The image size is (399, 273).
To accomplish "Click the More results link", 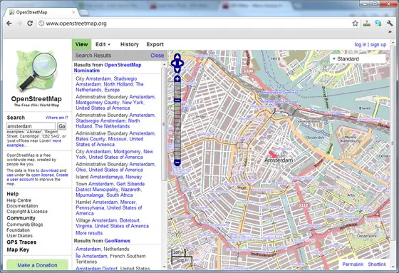I will (x=89, y=233).
